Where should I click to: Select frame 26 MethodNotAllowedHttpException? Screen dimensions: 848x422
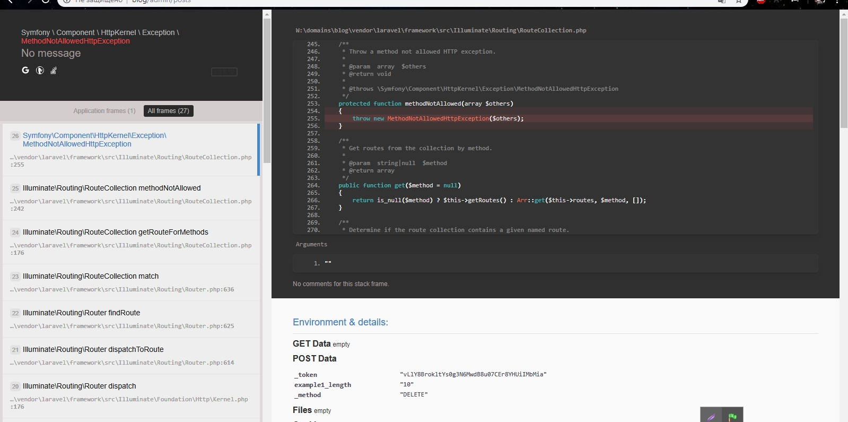pyautogui.click(x=130, y=150)
